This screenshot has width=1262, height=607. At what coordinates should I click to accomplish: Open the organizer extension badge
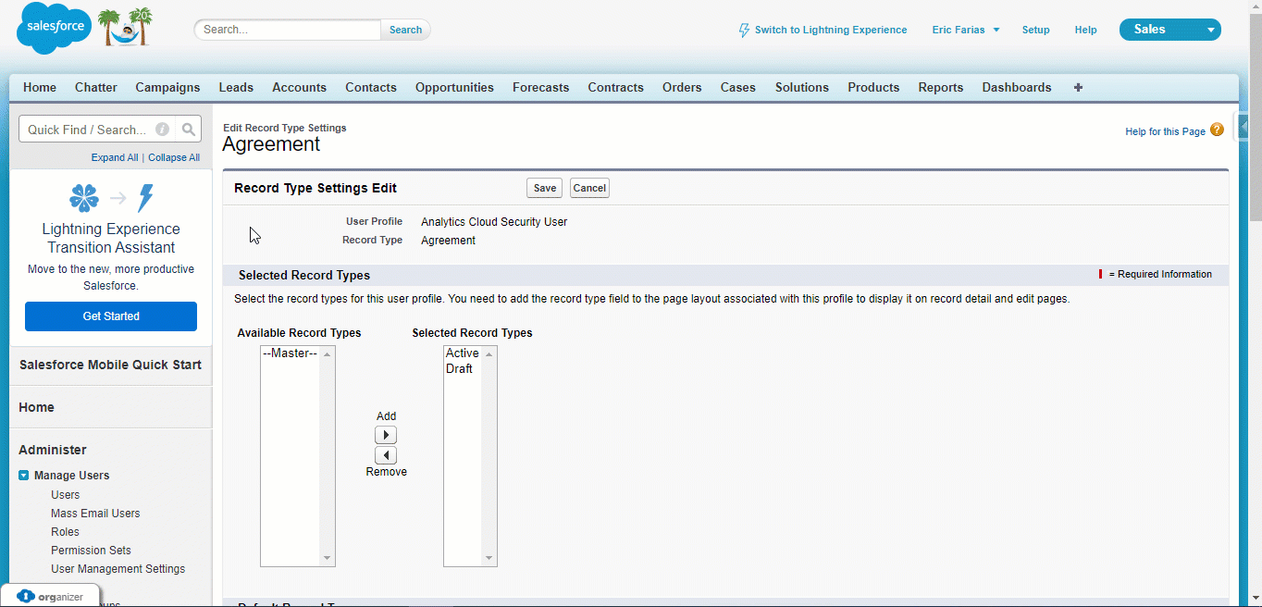click(51, 597)
